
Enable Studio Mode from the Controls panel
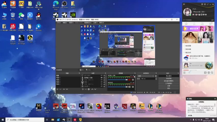(x=168, y=84)
